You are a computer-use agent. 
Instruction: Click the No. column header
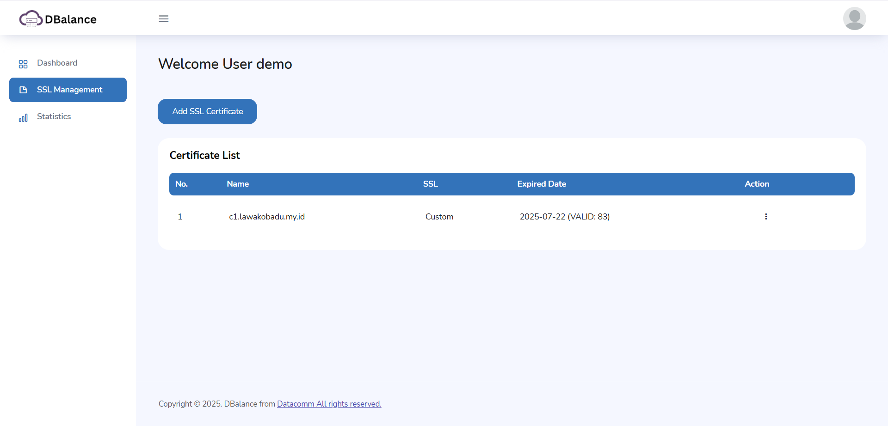click(181, 184)
